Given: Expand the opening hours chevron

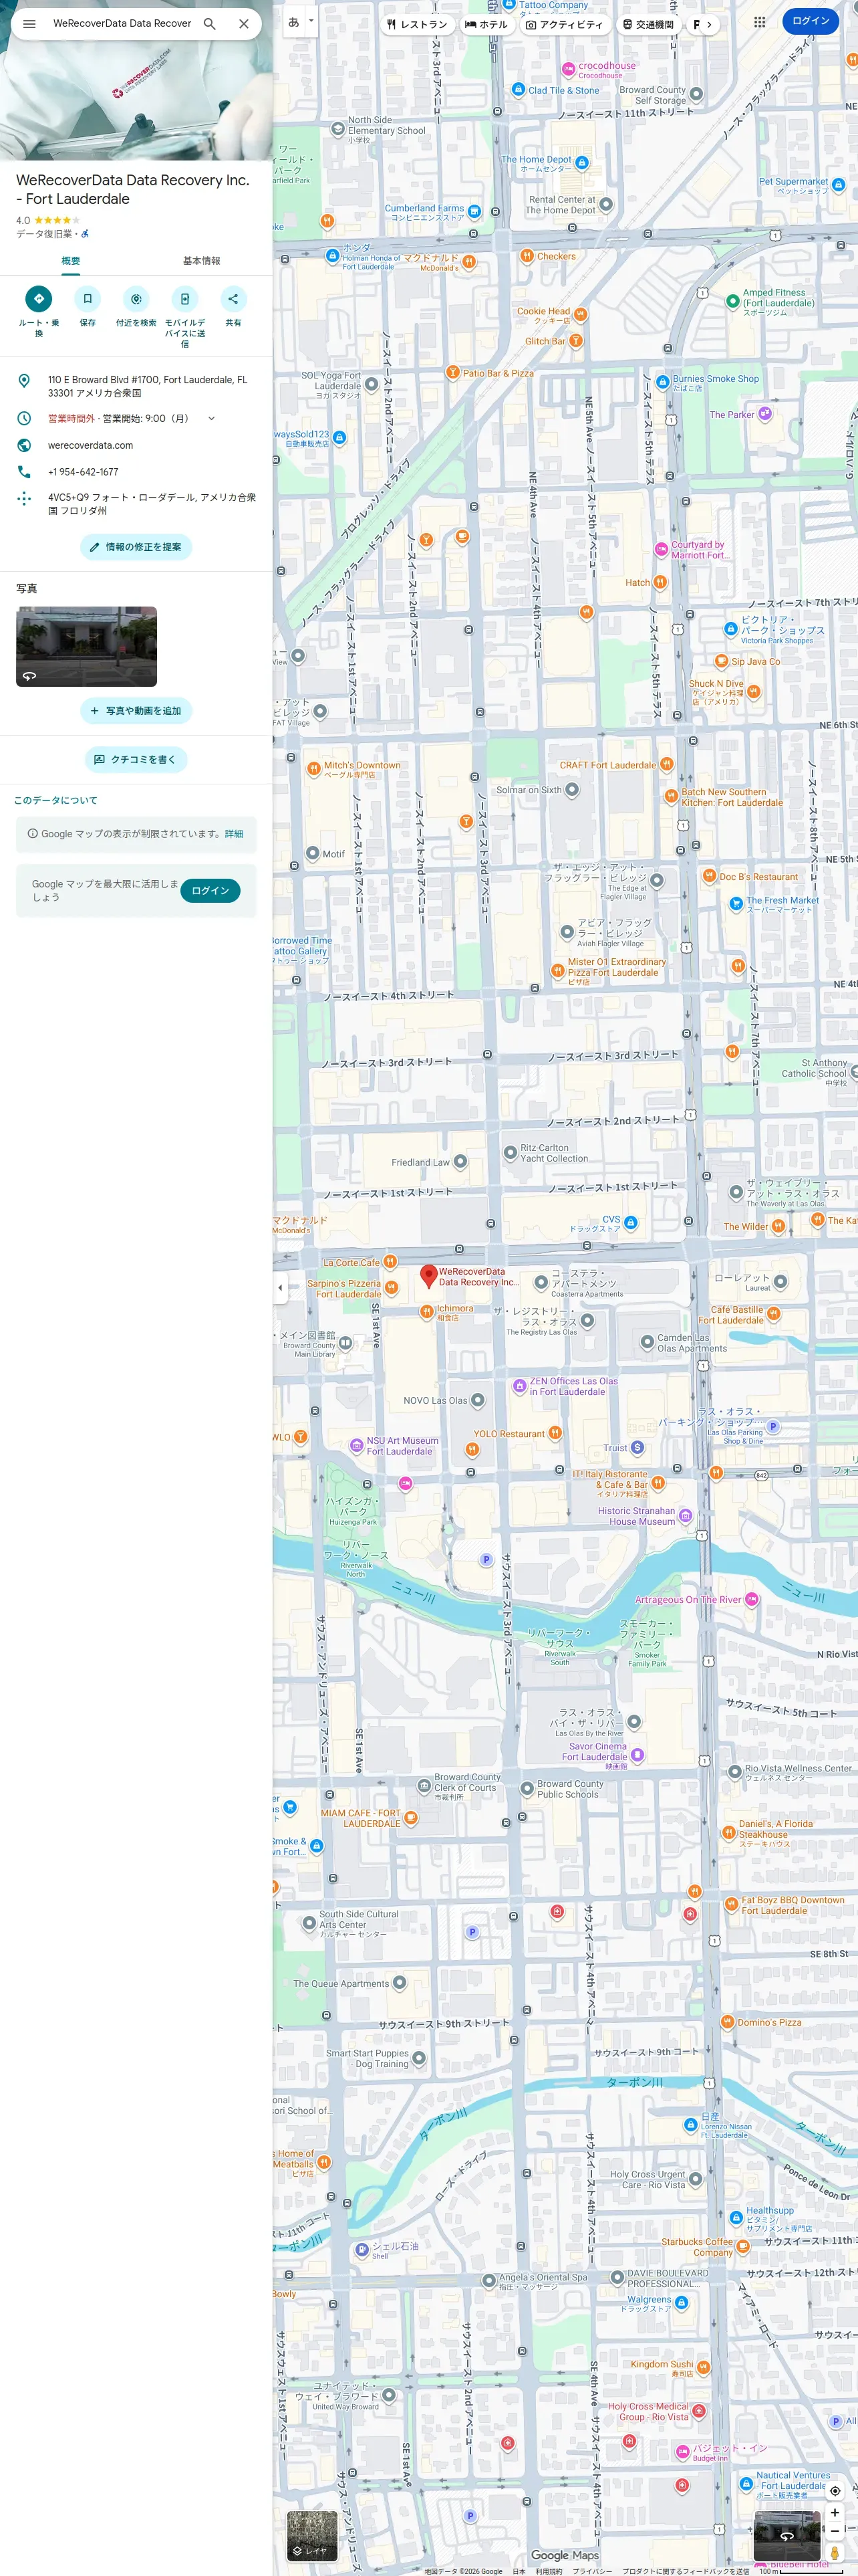Looking at the screenshot, I should pos(212,419).
